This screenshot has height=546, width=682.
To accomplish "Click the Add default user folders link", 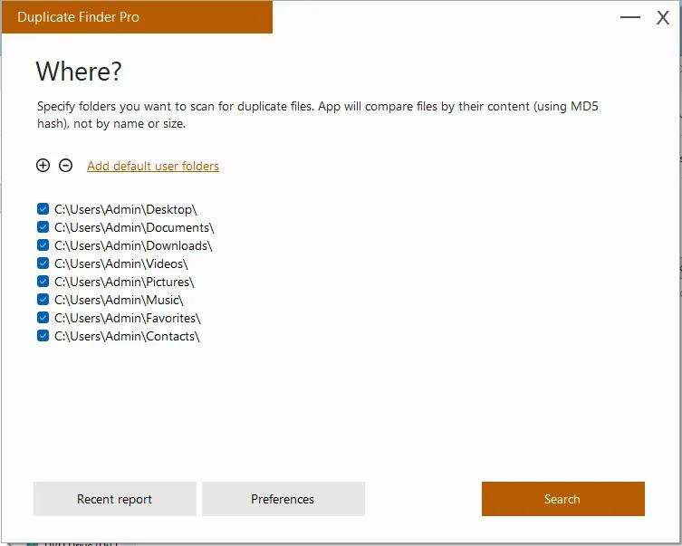I will pos(153,166).
